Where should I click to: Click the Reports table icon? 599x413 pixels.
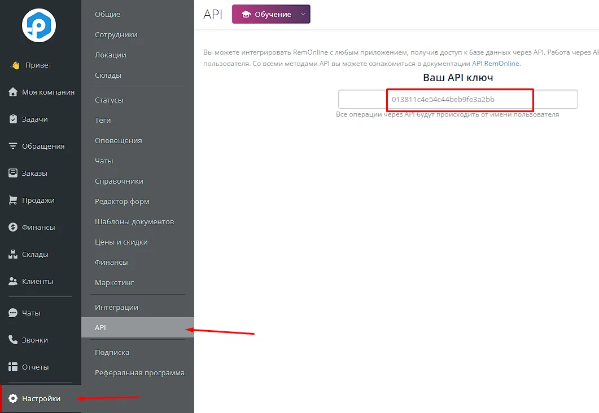pyautogui.click(x=14, y=367)
